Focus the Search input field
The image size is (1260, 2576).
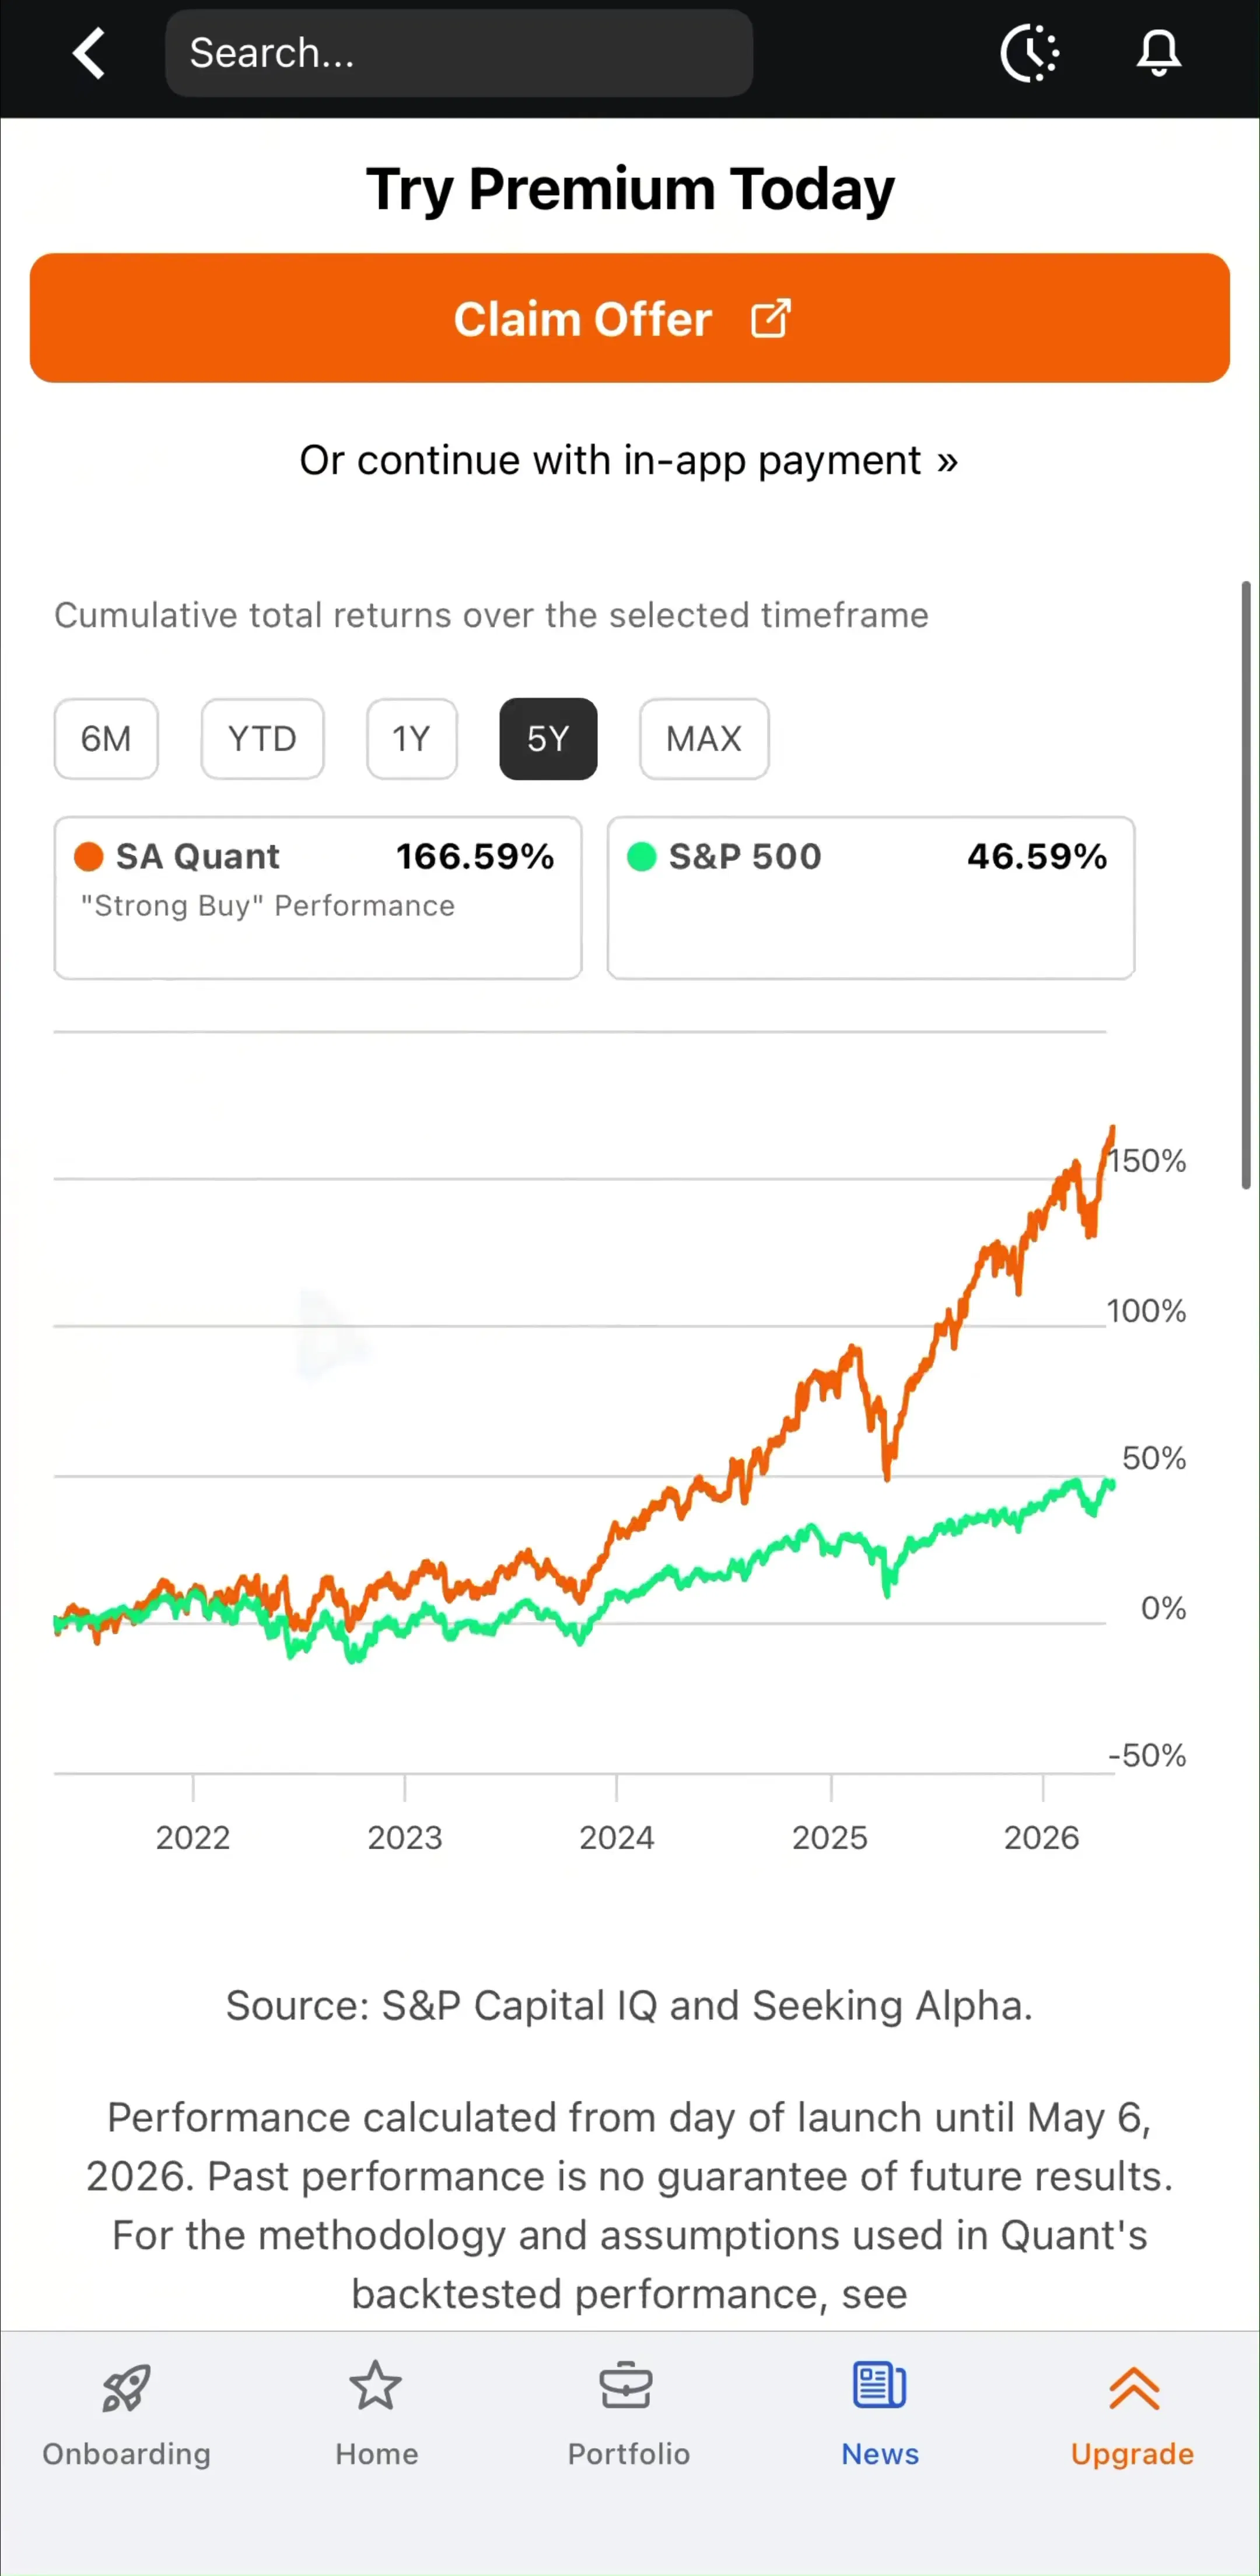(459, 53)
